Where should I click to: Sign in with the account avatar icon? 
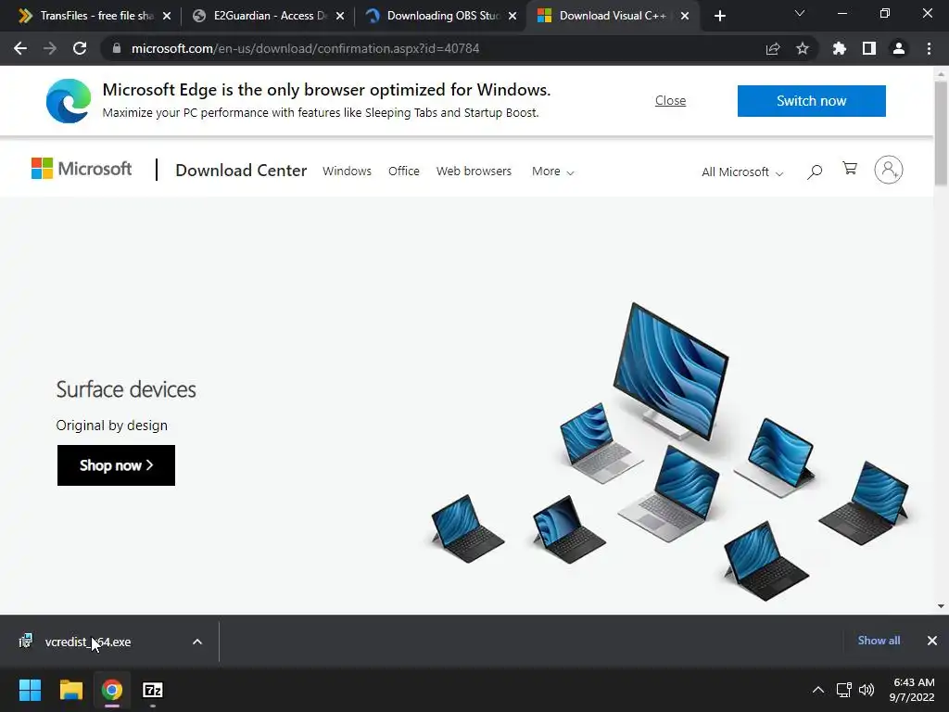tap(889, 170)
